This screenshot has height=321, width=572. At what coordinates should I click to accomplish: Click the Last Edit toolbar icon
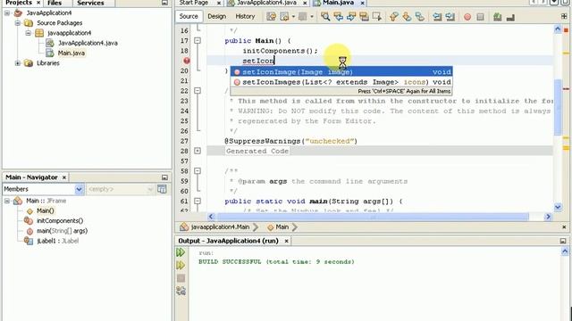tap(271, 17)
